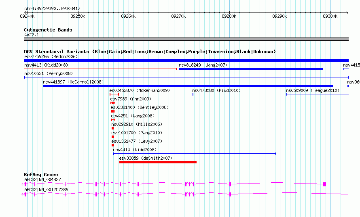The image size is (360, 217).
Task: Click the DGV Structural Variants track title
Action: [x=150, y=52]
